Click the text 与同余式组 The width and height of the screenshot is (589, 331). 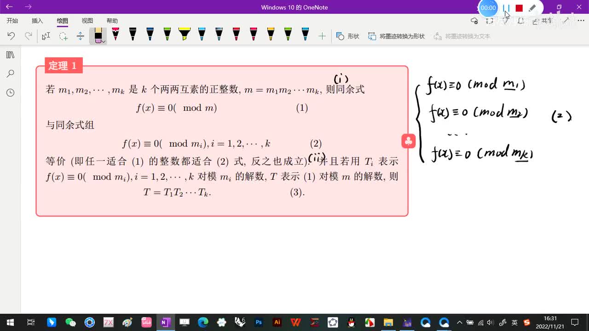coord(70,125)
